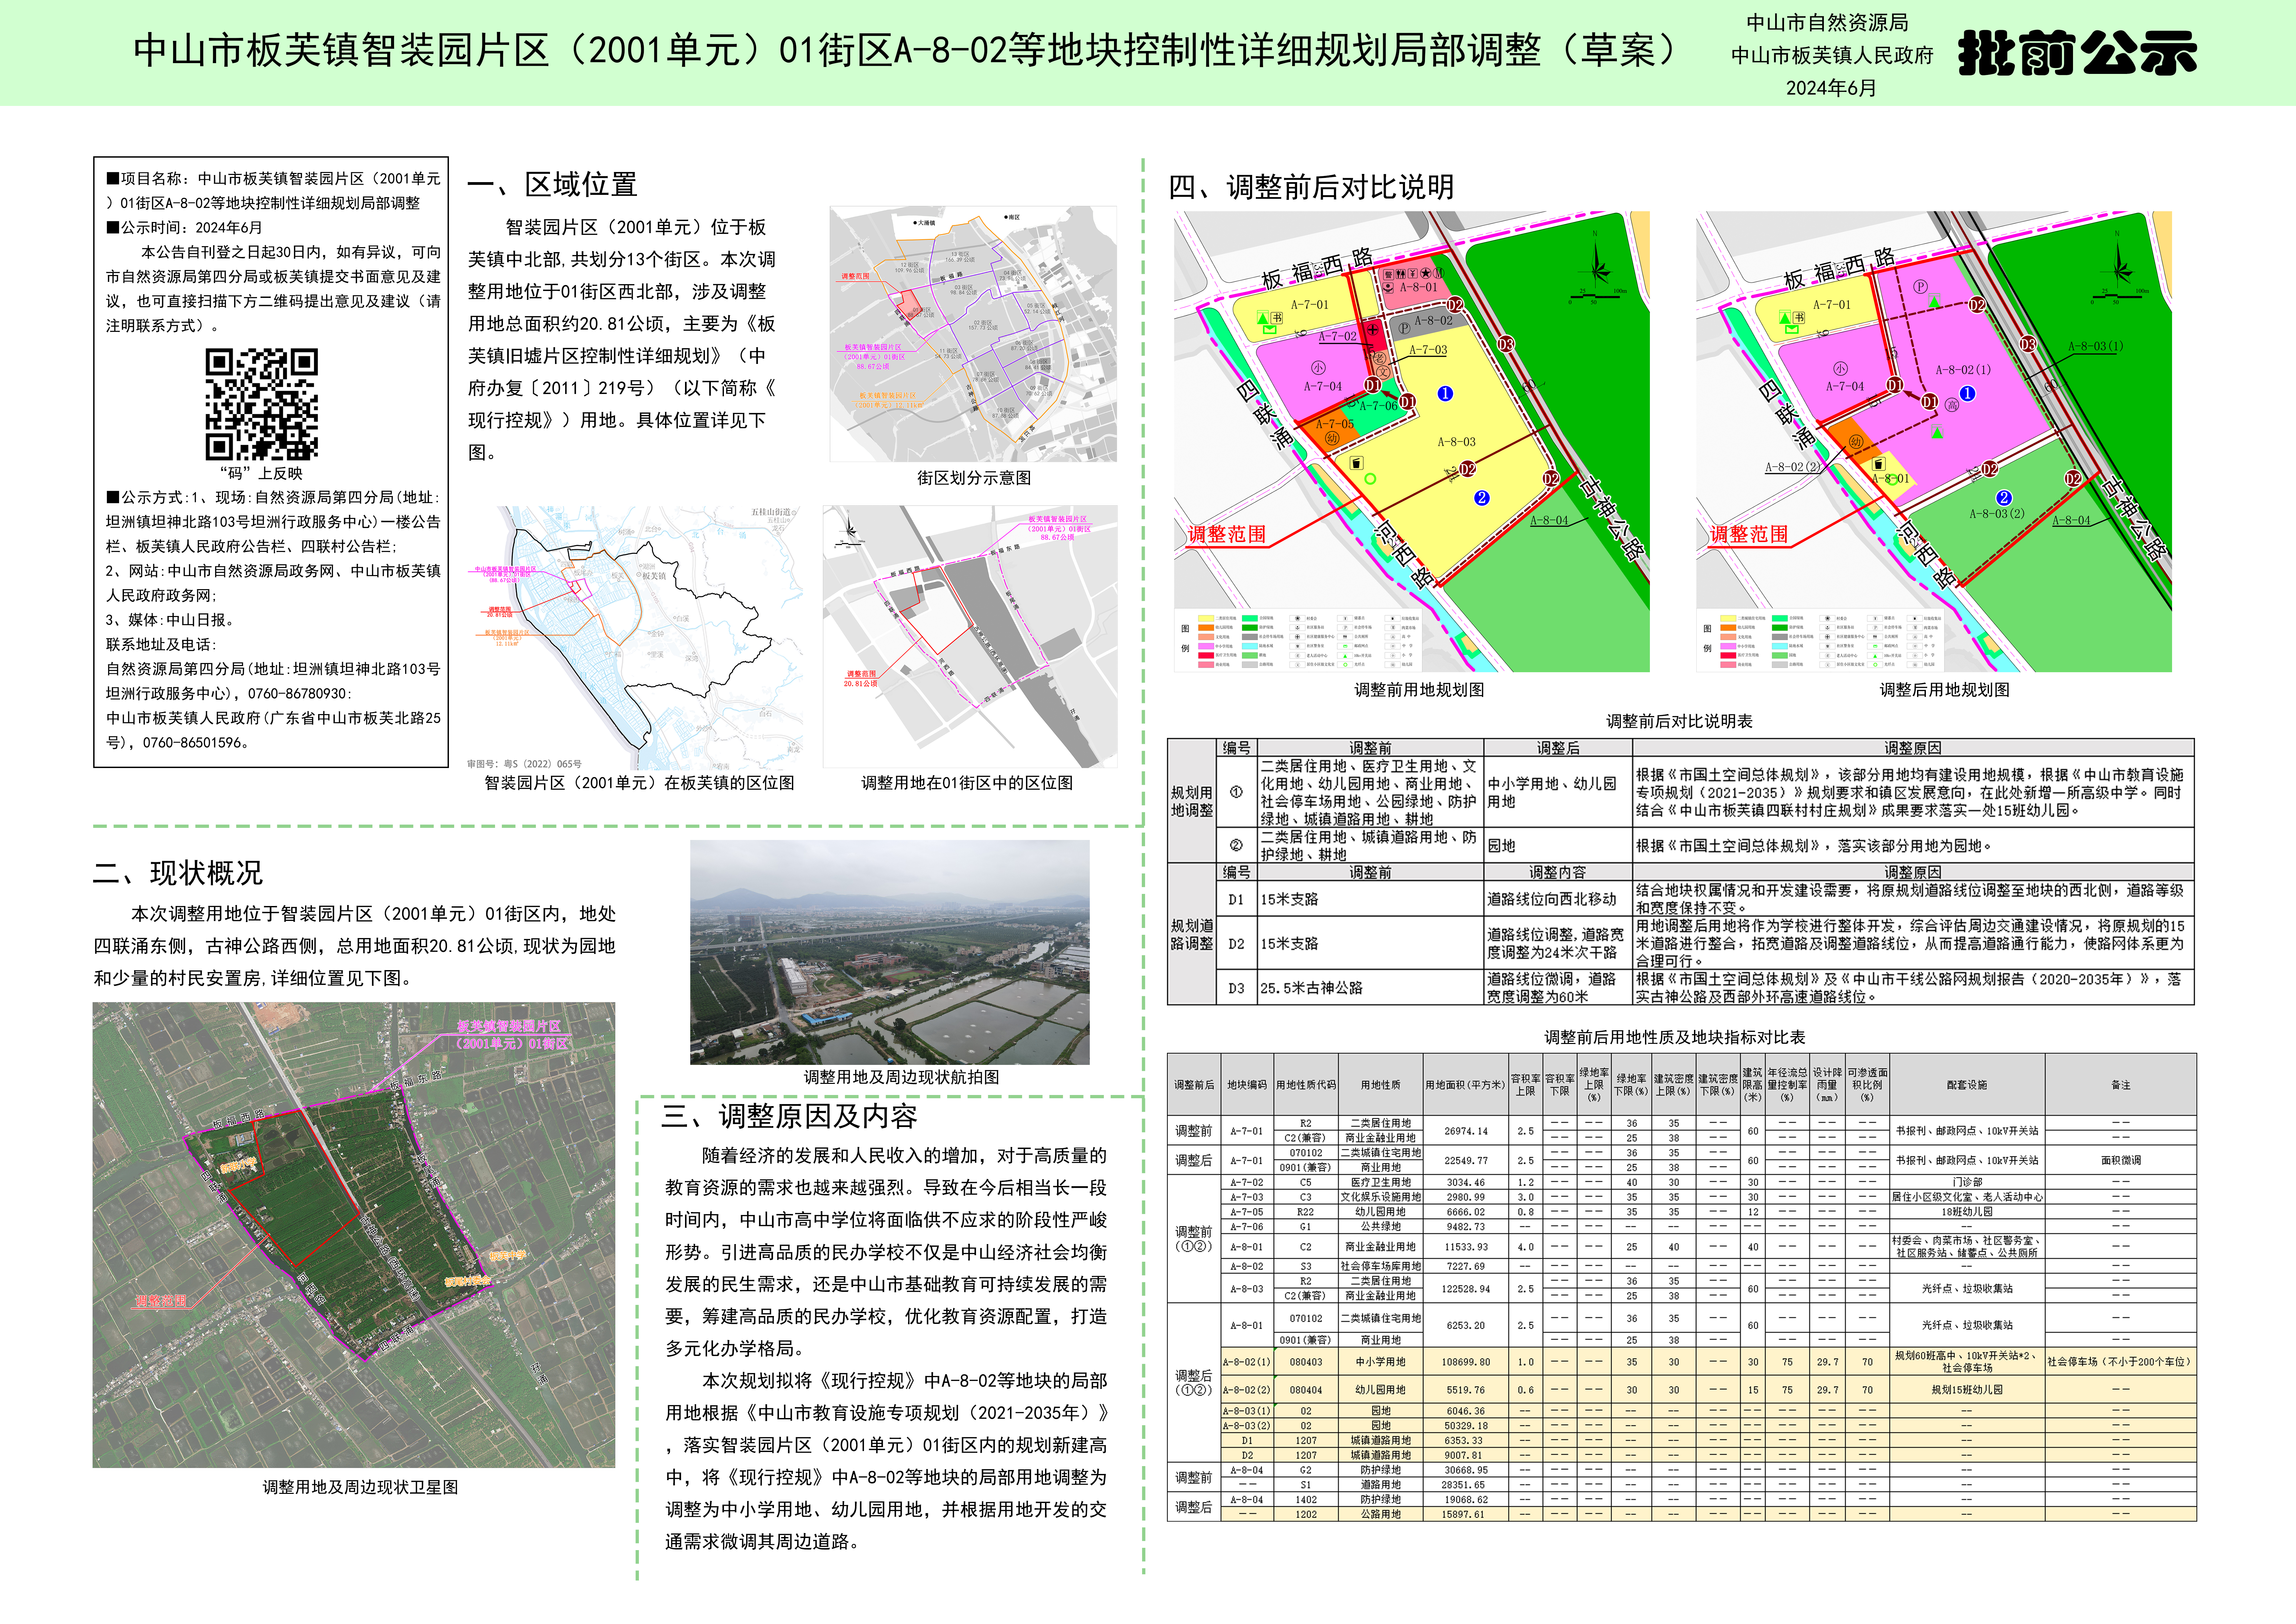2296x1624 pixels.
Task: Click the table title 调整前后用地性质及地块指标对比表
Action: [1675, 1037]
